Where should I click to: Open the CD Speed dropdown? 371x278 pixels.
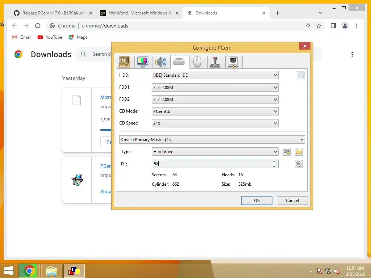point(215,123)
